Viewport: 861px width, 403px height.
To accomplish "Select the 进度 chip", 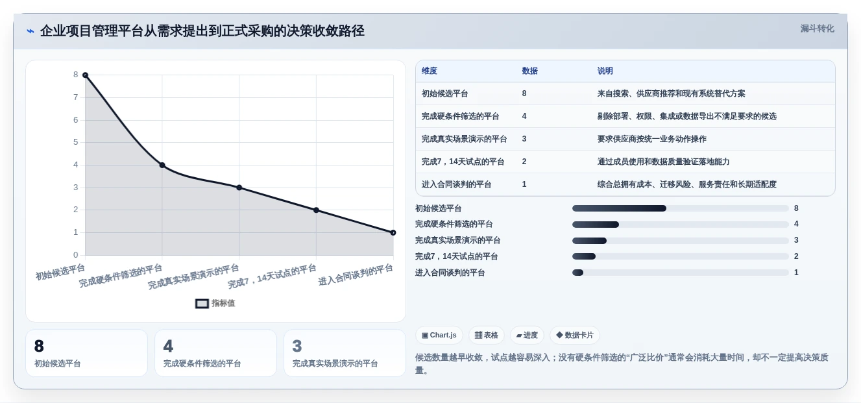I will (x=527, y=335).
